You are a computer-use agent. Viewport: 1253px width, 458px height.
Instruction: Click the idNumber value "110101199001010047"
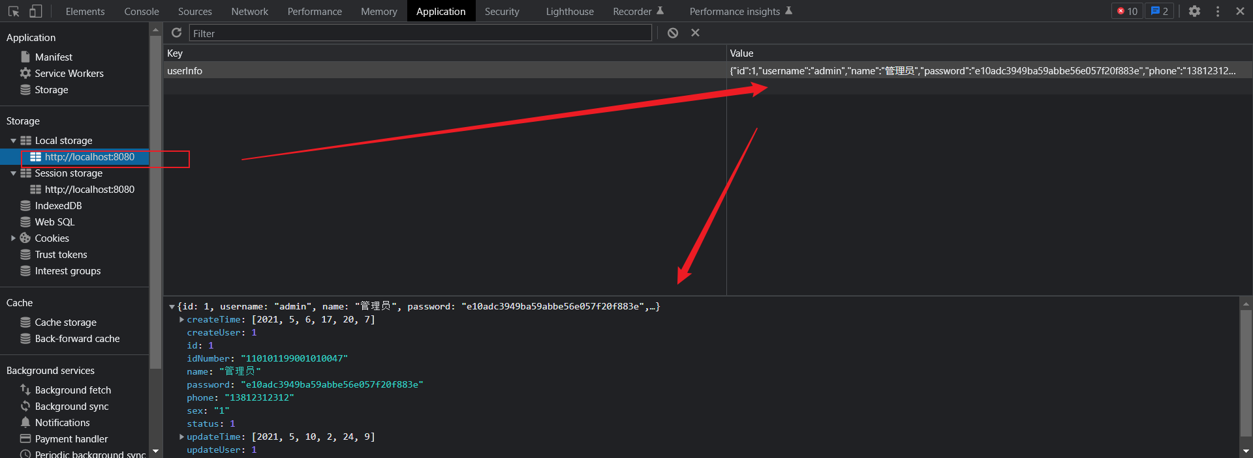tap(294, 358)
